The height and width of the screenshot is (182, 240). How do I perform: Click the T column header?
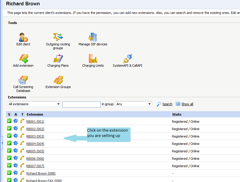[22, 114]
